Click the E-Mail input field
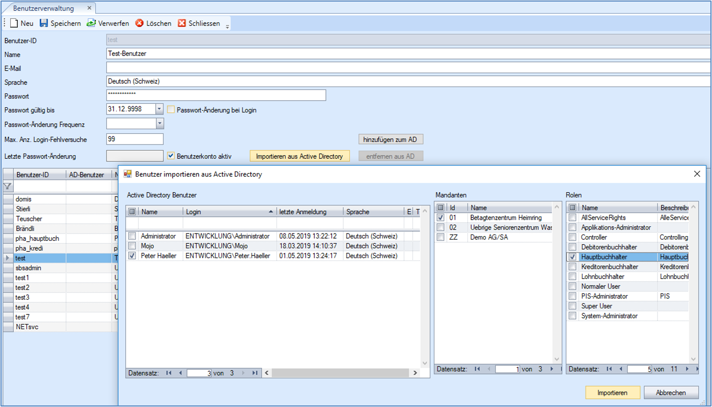The width and height of the screenshot is (712, 407). tap(407, 68)
